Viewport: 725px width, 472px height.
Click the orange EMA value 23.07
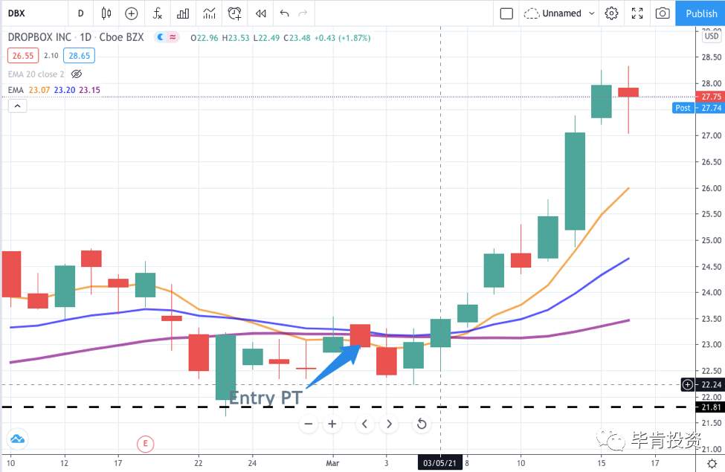tap(39, 90)
